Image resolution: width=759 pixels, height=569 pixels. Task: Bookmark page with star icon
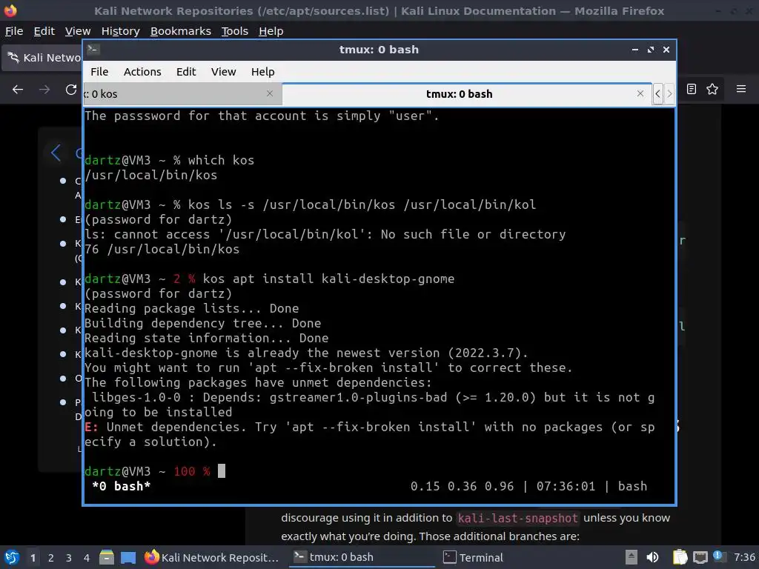pyautogui.click(x=712, y=89)
